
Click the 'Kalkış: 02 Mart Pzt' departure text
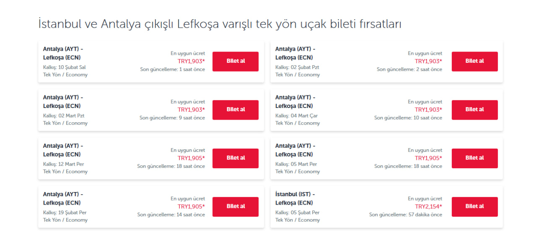(64, 115)
